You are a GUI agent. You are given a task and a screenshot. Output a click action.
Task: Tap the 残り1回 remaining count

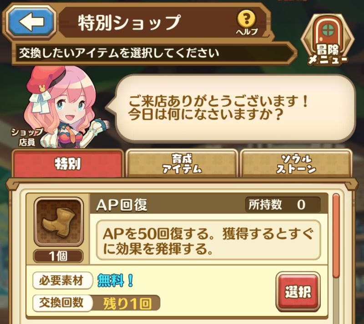click(x=127, y=304)
